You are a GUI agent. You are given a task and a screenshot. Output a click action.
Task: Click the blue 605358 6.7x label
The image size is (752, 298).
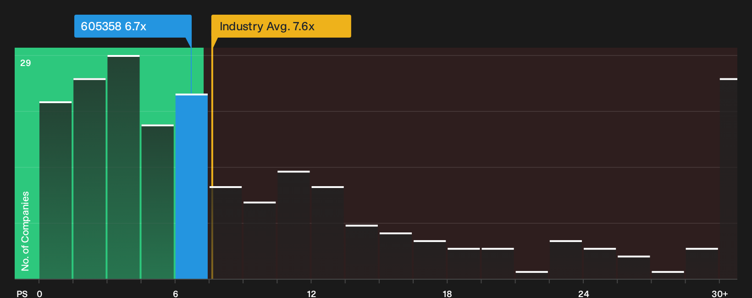pos(133,26)
